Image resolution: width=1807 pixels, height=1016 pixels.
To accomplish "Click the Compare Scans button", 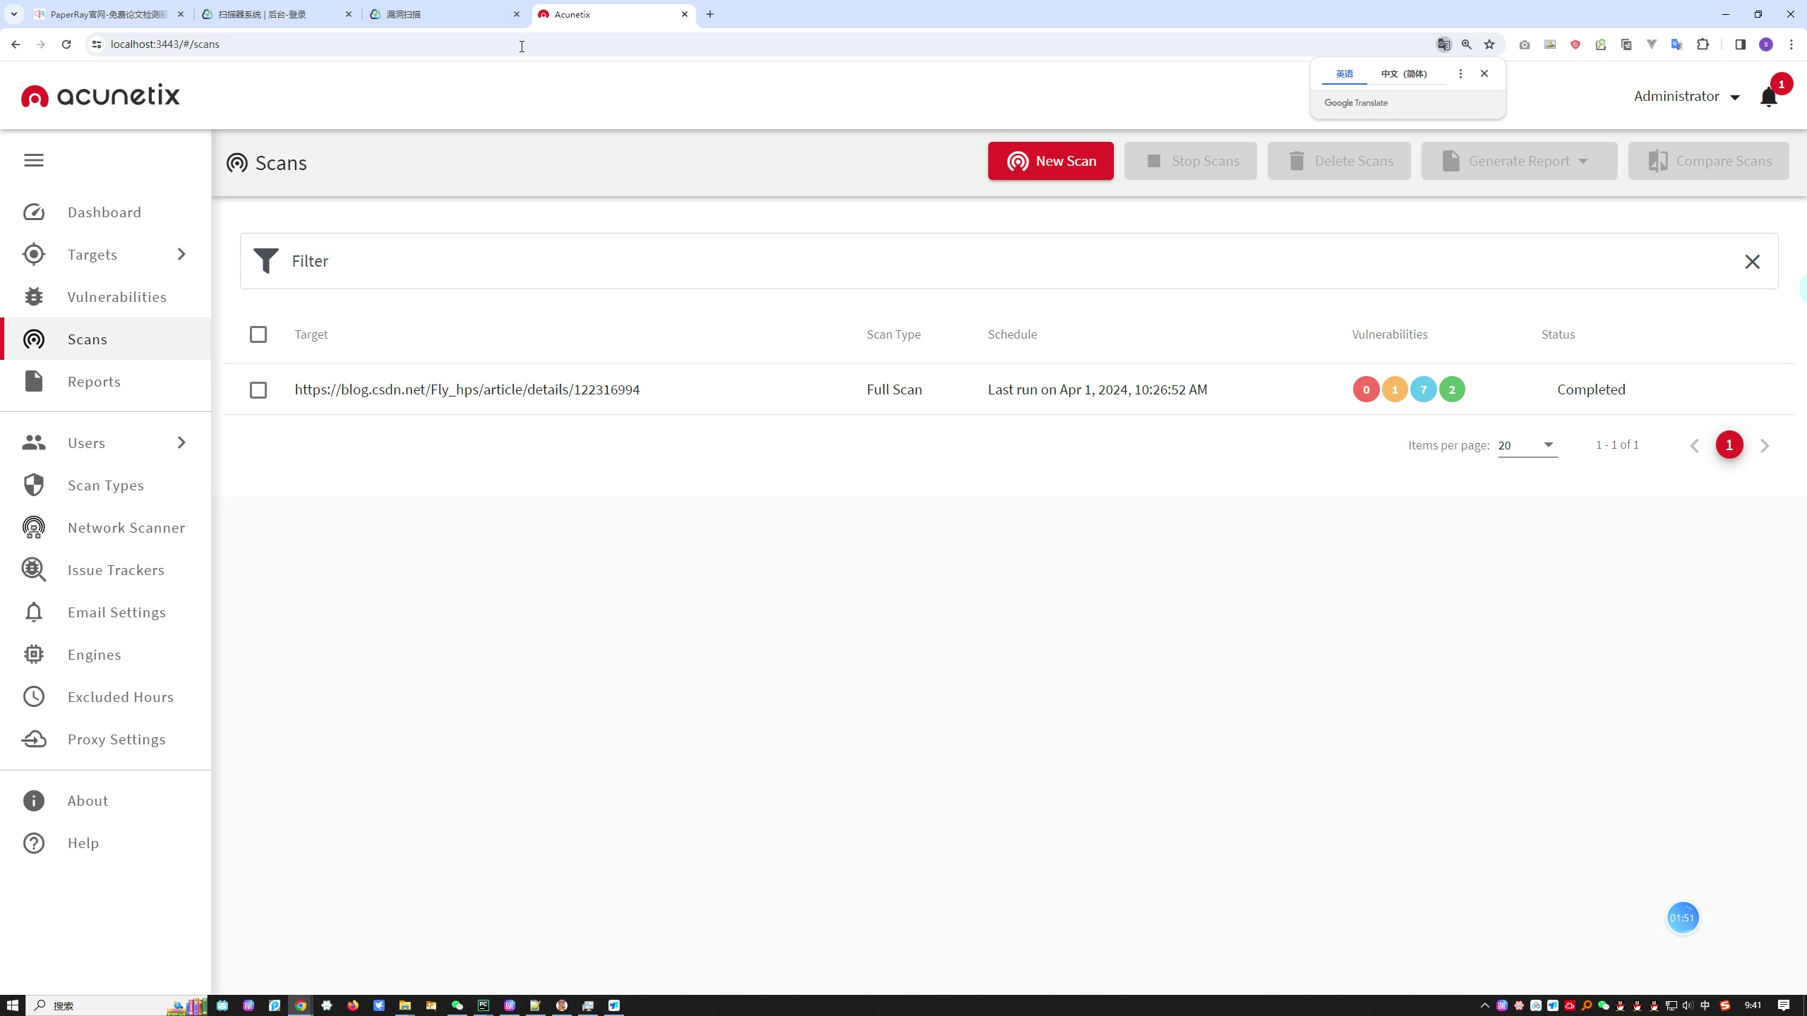I will tap(1708, 161).
